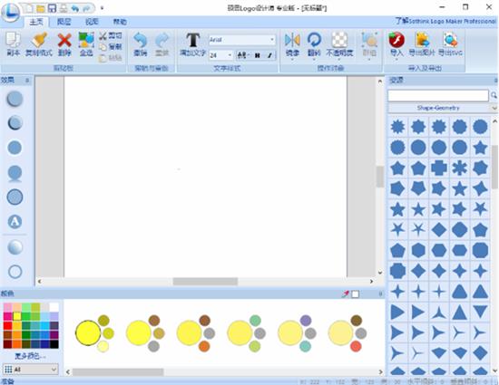Image resolution: width=499 pixels, height=385 pixels.
Task: Toggle the white square next to eyedropper
Action: point(355,294)
